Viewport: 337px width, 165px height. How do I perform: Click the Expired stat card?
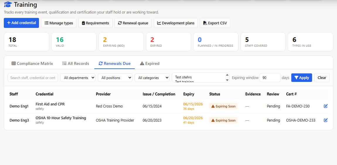[168, 42]
